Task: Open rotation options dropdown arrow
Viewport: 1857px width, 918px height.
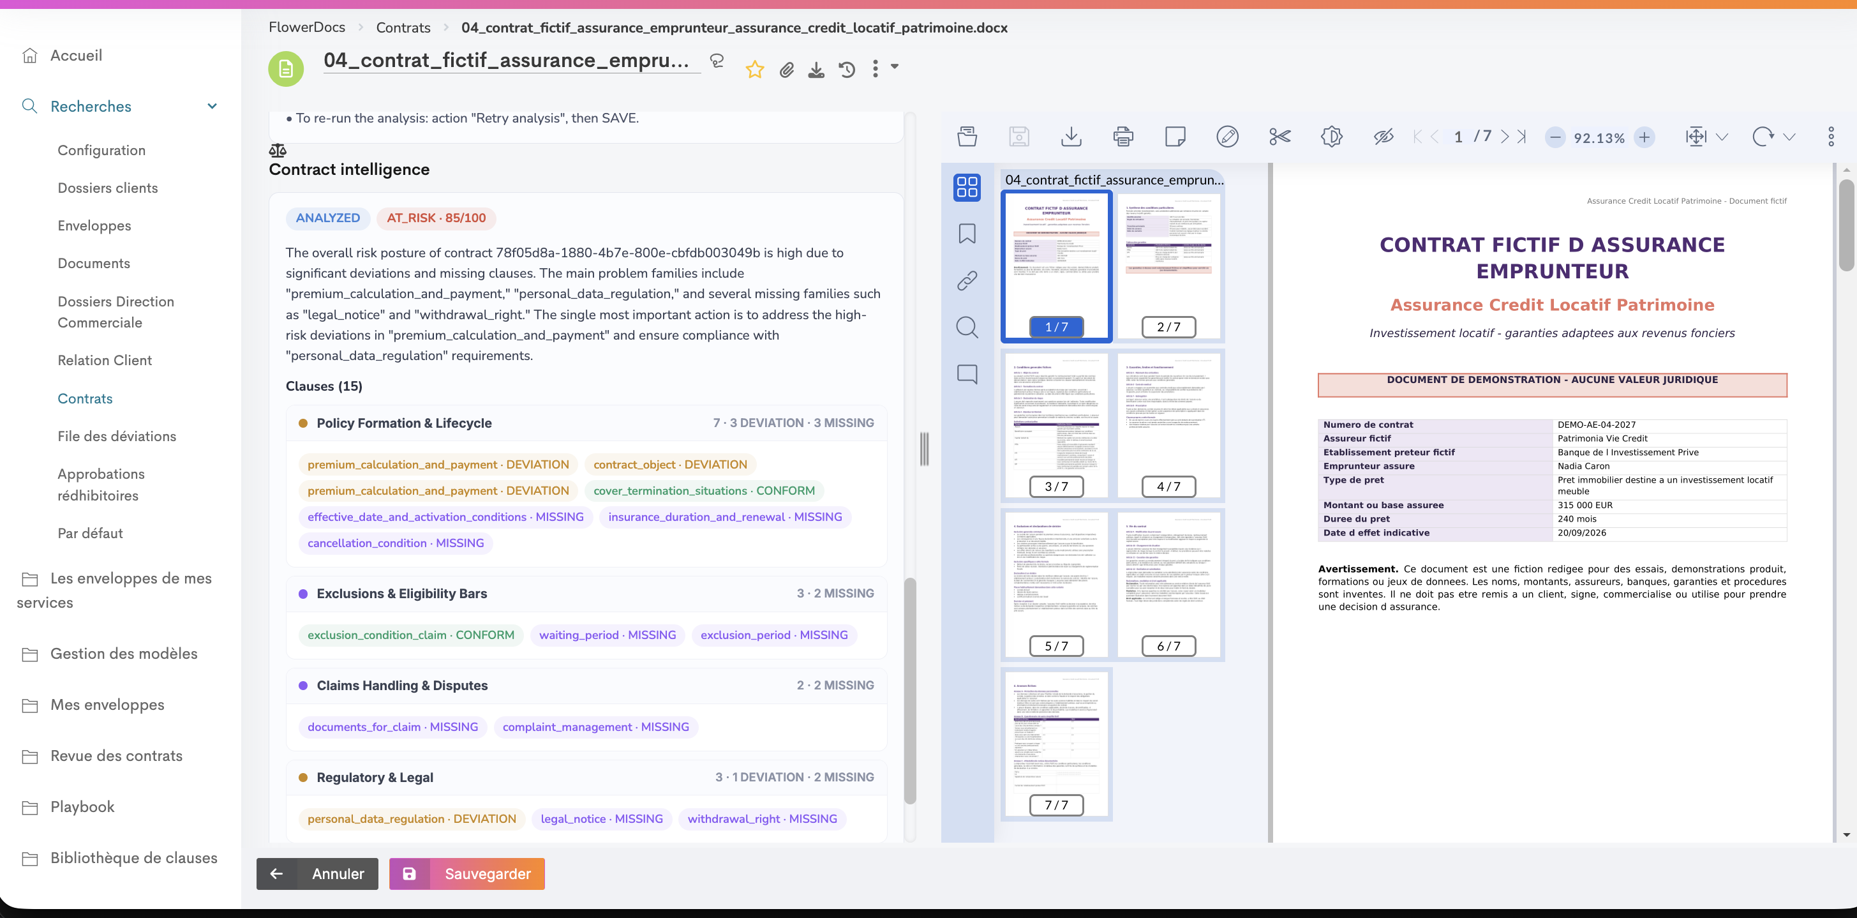Action: 1789,137
